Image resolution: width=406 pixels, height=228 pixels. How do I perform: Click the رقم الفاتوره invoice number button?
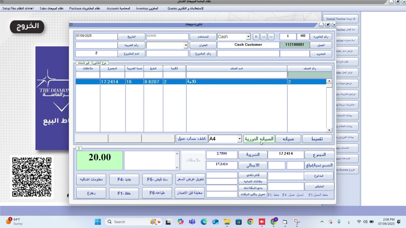point(321,37)
